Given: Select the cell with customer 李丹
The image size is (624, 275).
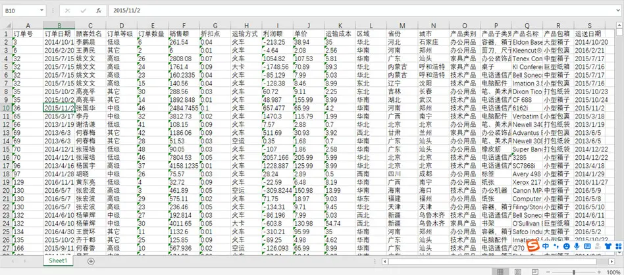Looking at the screenshot, I should click(90, 116).
